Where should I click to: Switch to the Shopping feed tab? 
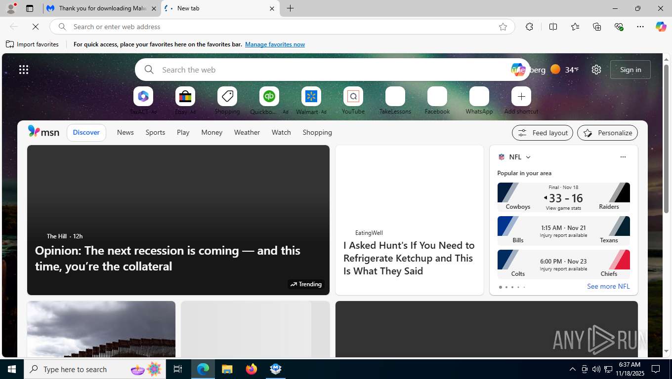coord(317,132)
